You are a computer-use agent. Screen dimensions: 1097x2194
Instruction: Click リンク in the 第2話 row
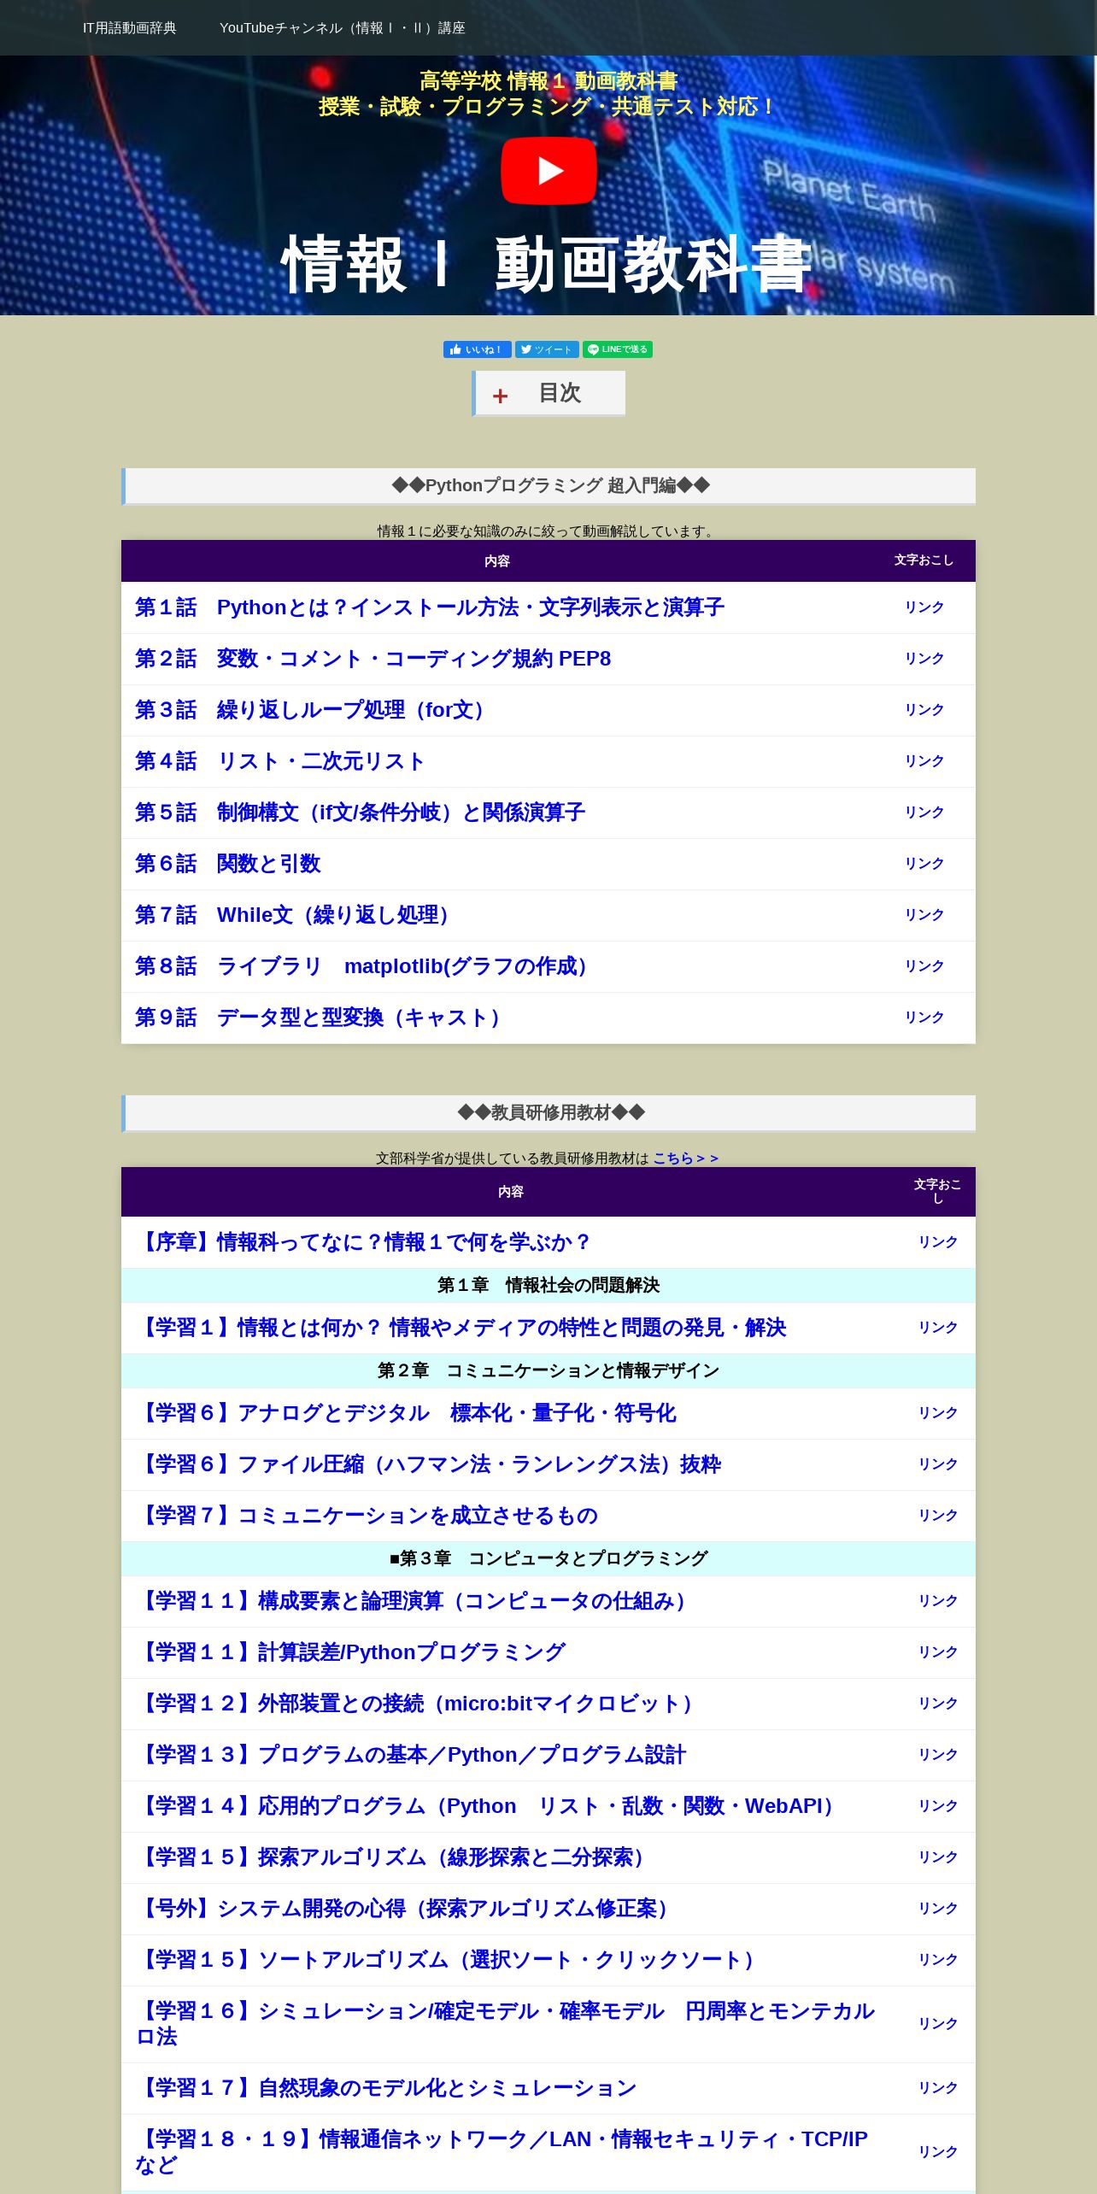click(924, 659)
